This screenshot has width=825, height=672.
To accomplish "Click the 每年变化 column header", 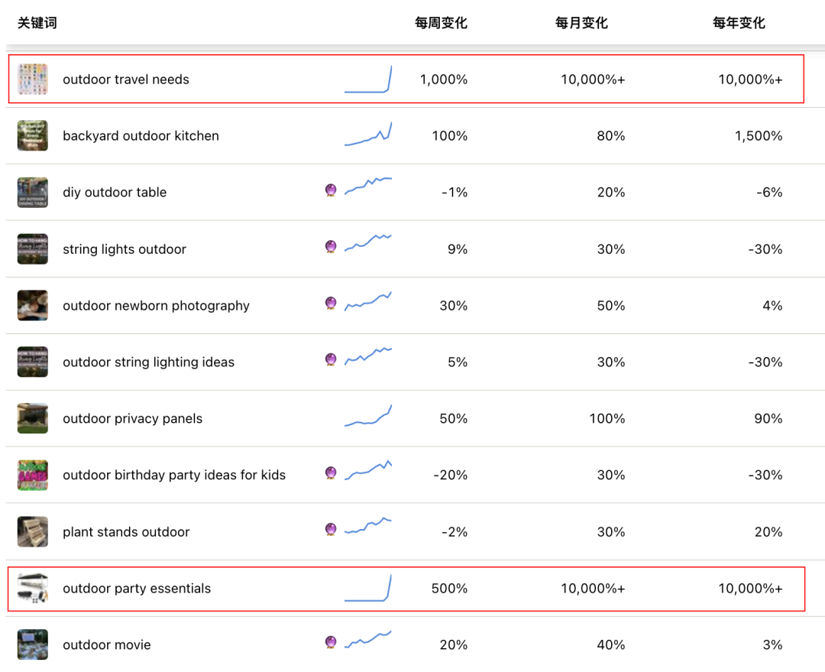I will [x=739, y=23].
